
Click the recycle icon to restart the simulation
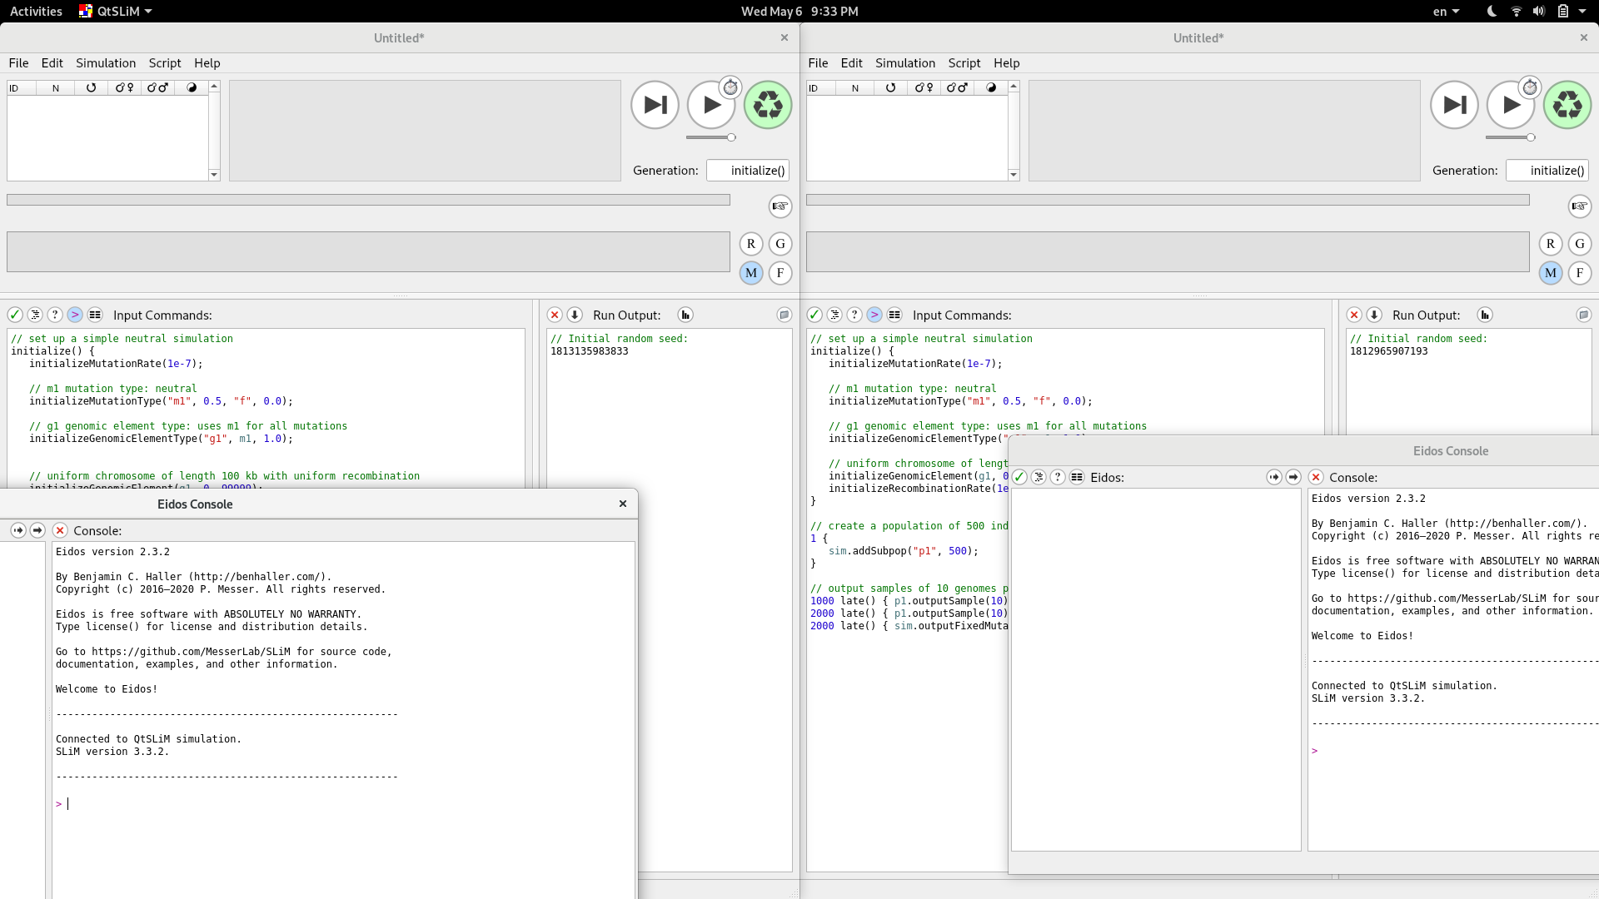(x=767, y=105)
